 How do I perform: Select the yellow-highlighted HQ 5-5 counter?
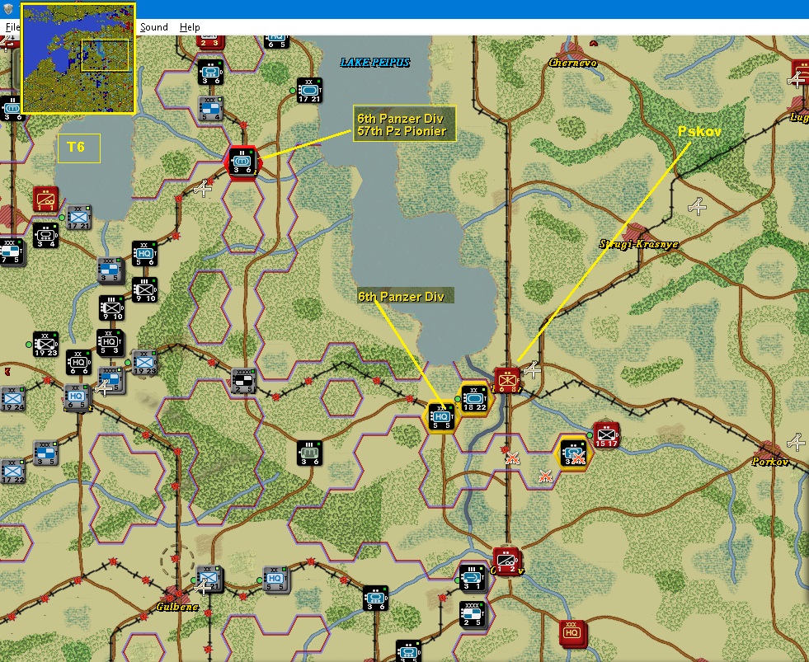(441, 417)
